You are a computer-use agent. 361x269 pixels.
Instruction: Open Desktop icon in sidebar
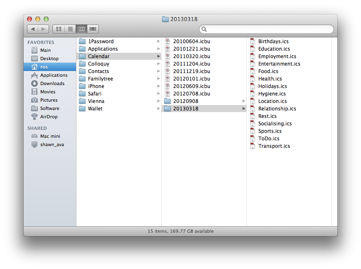click(x=34, y=59)
